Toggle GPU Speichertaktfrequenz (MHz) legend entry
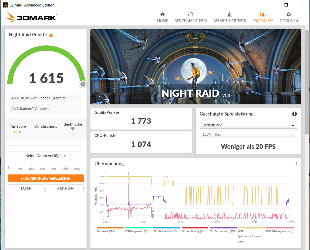Screen dimensions: 310x250 point(251,235)
